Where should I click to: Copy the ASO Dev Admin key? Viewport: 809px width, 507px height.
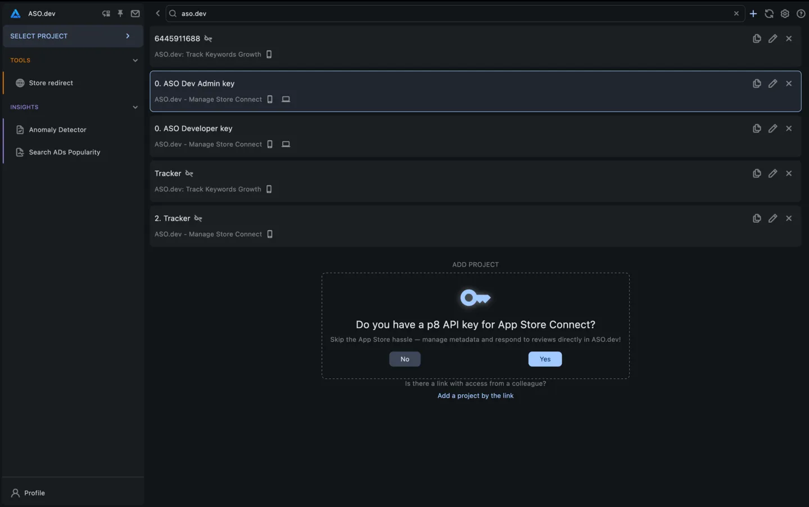tap(757, 83)
